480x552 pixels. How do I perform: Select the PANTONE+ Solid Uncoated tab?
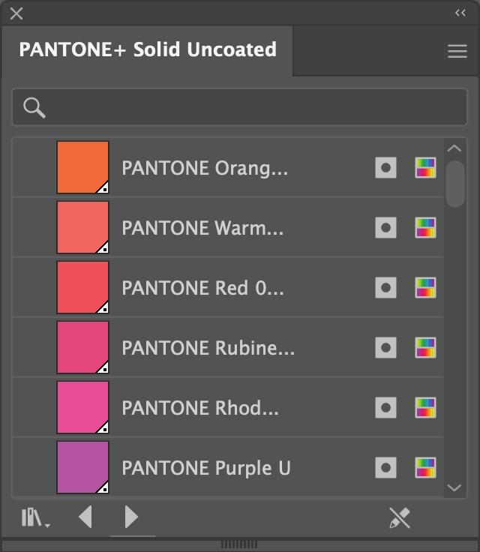148,49
